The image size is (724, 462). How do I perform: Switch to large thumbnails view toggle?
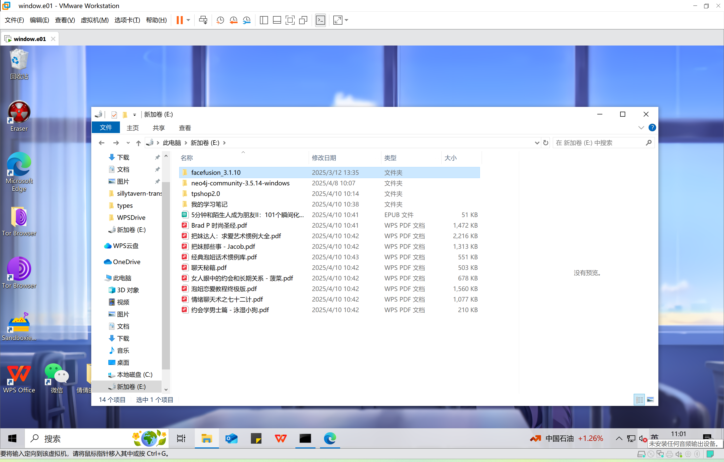coord(650,399)
